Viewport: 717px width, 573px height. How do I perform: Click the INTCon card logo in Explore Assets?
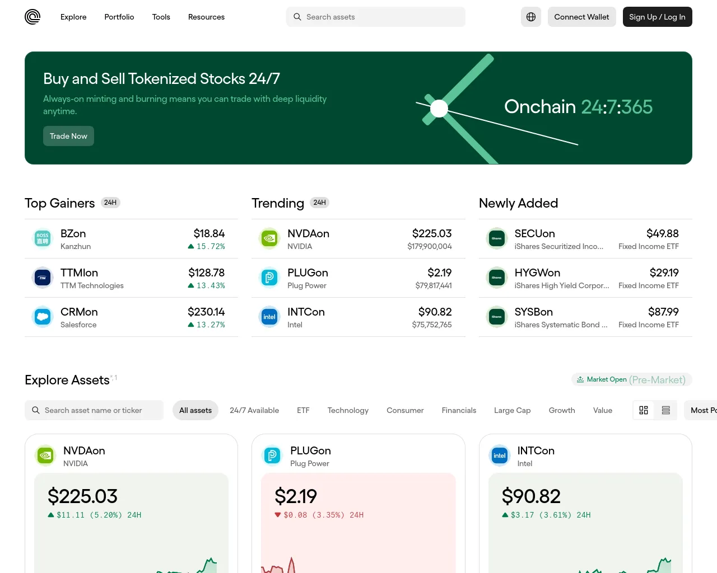tap(500, 456)
